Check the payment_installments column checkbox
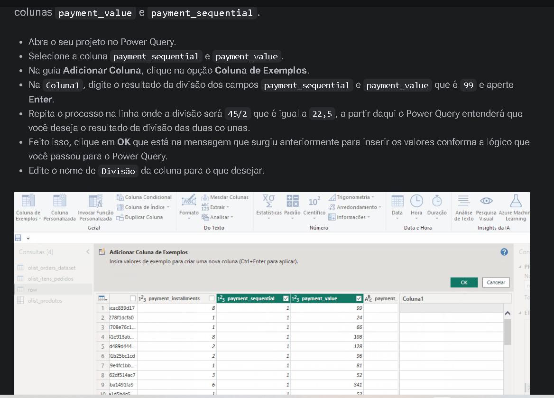 [x=212, y=299]
